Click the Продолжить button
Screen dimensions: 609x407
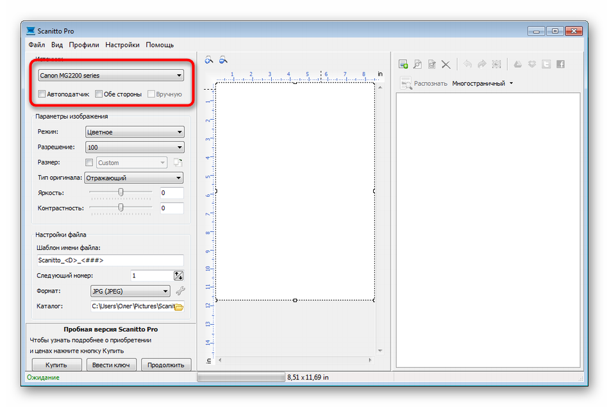coord(166,365)
